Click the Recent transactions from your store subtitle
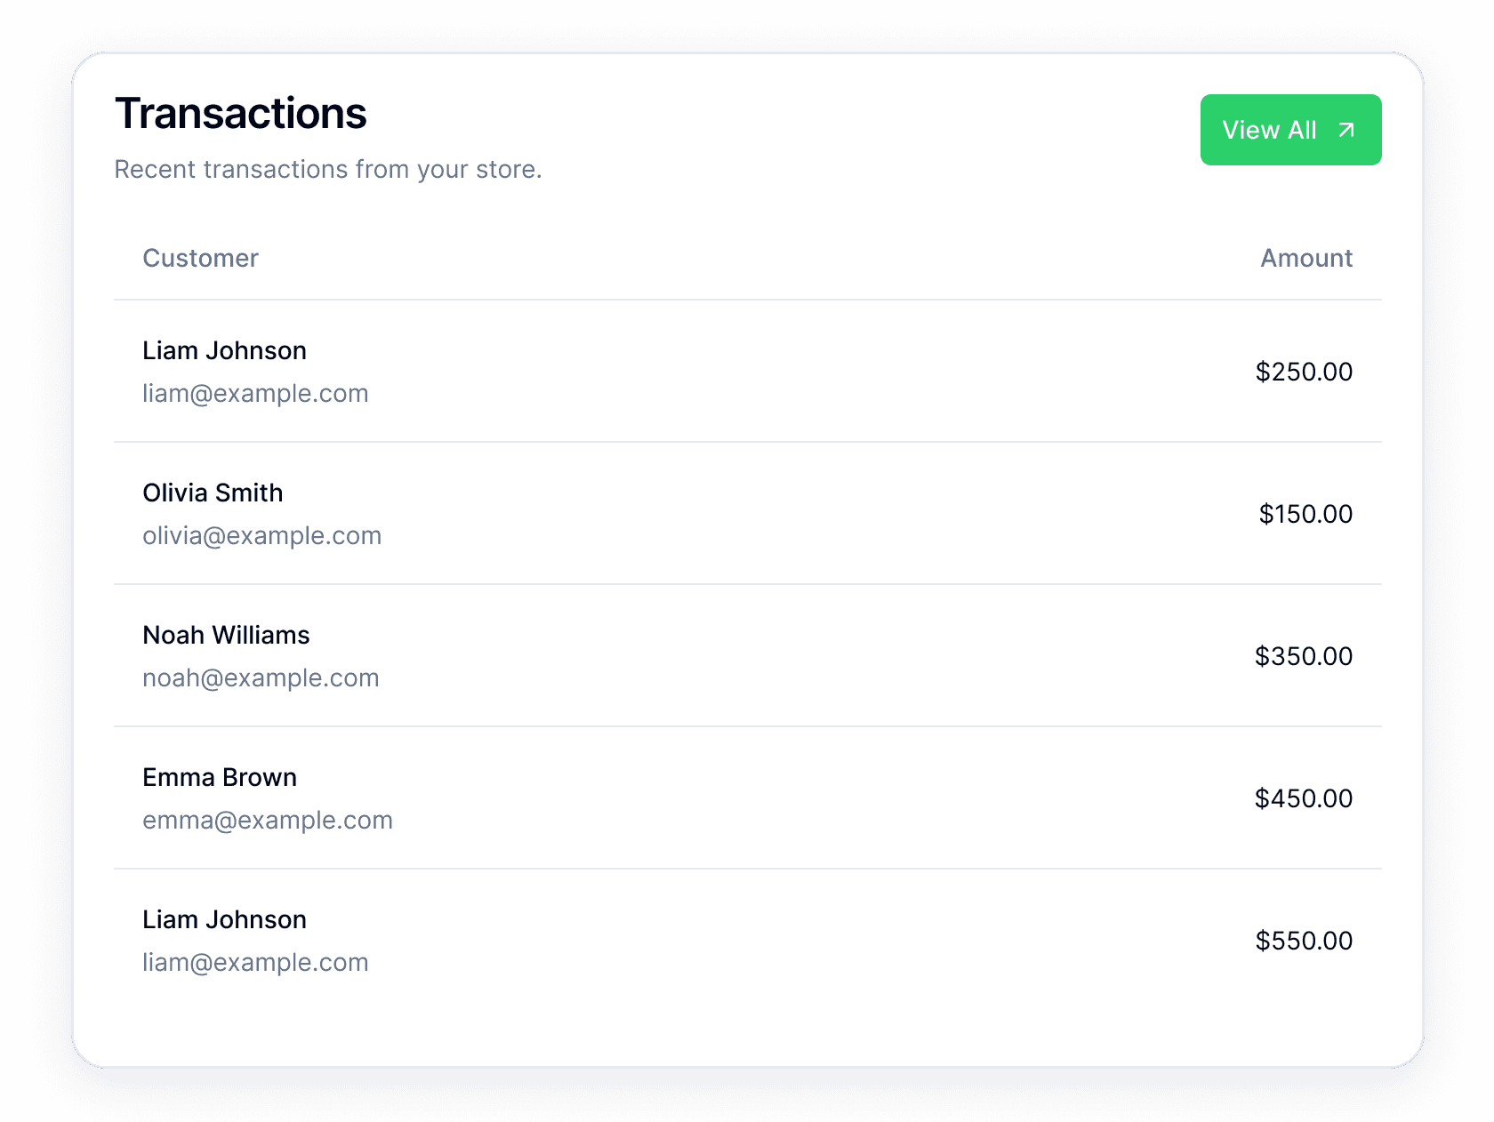 pos(328,169)
